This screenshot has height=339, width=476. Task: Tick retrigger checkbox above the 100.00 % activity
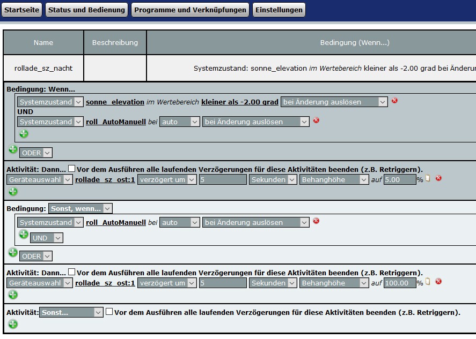[x=72, y=272]
